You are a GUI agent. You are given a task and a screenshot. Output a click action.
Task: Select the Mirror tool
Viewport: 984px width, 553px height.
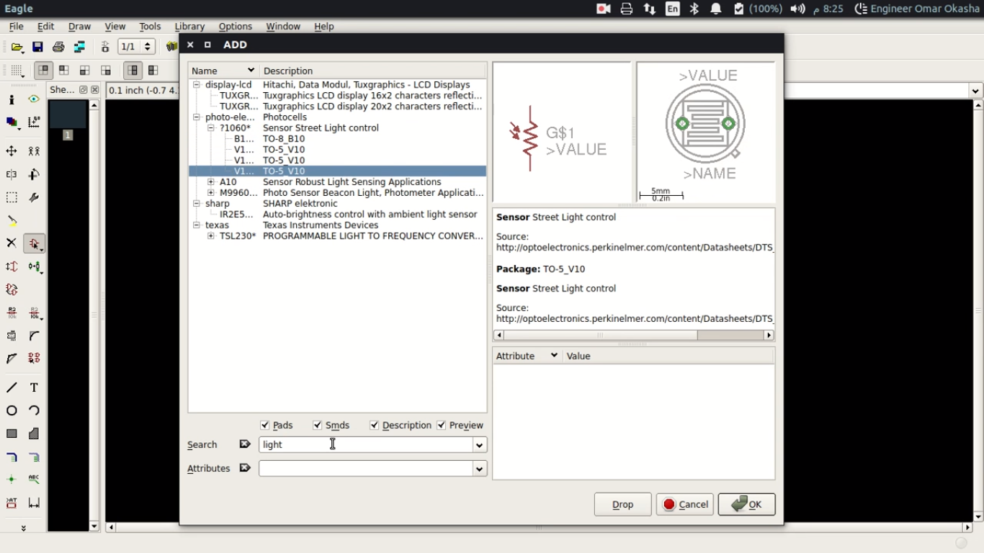[12, 174]
